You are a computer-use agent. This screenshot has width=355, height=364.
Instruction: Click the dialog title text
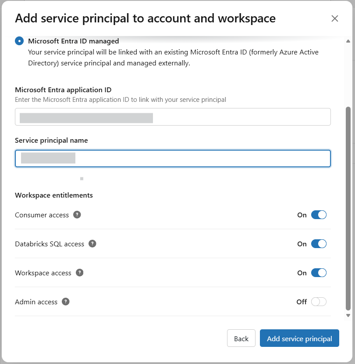(146, 18)
